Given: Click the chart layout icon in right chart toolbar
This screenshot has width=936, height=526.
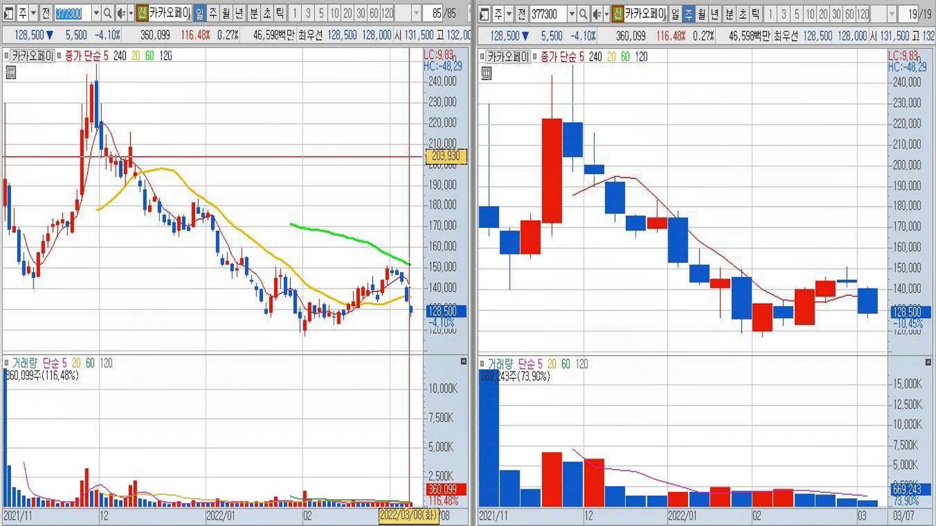Looking at the screenshot, I should coord(484,14).
